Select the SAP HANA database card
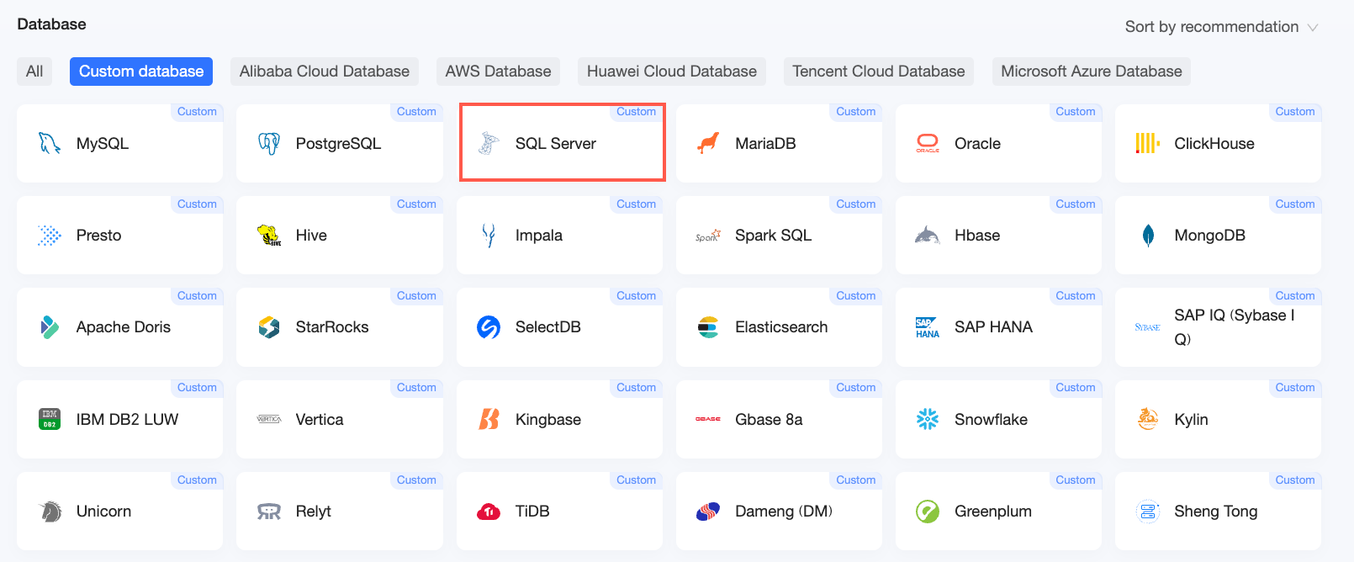The width and height of the screenshot is (1354, 562). 998,327
